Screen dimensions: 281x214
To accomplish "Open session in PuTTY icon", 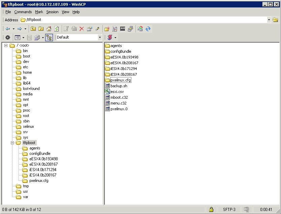I will point(130,29).
